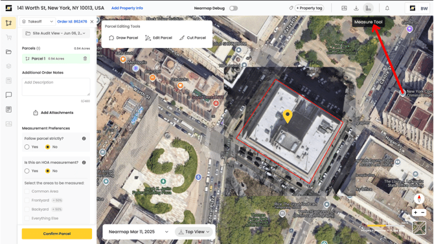The height and width of the screenshot is (244, 434).
Task: Open Nearmap Mar 11, 2025 date dropdown
Action: (139, 232)
